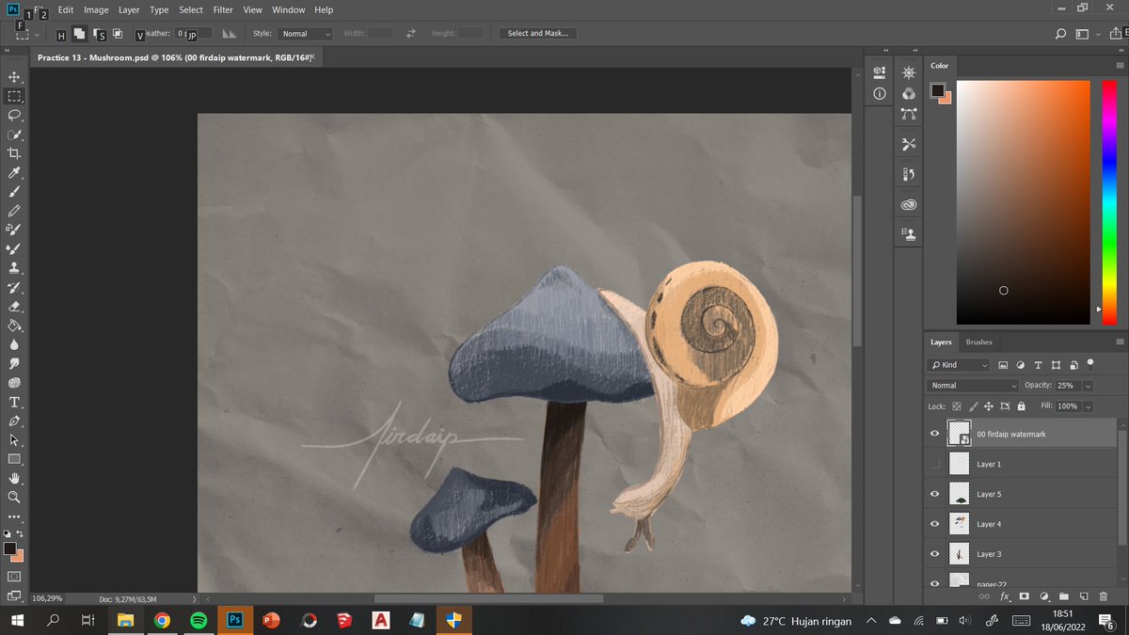Image resolution: width=1129 pixels, height=635 pixels.
Task: Open the Image menu
Action: point(96,9)
